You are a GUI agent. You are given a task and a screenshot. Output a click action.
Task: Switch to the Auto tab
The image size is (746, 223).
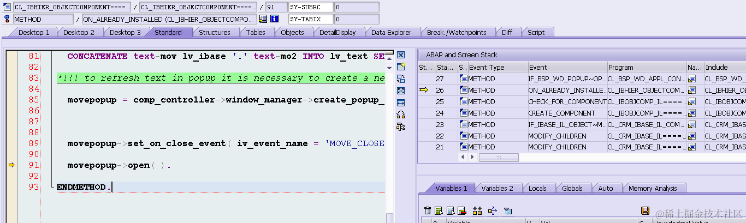pyautogui.click(x=606, y=188)
